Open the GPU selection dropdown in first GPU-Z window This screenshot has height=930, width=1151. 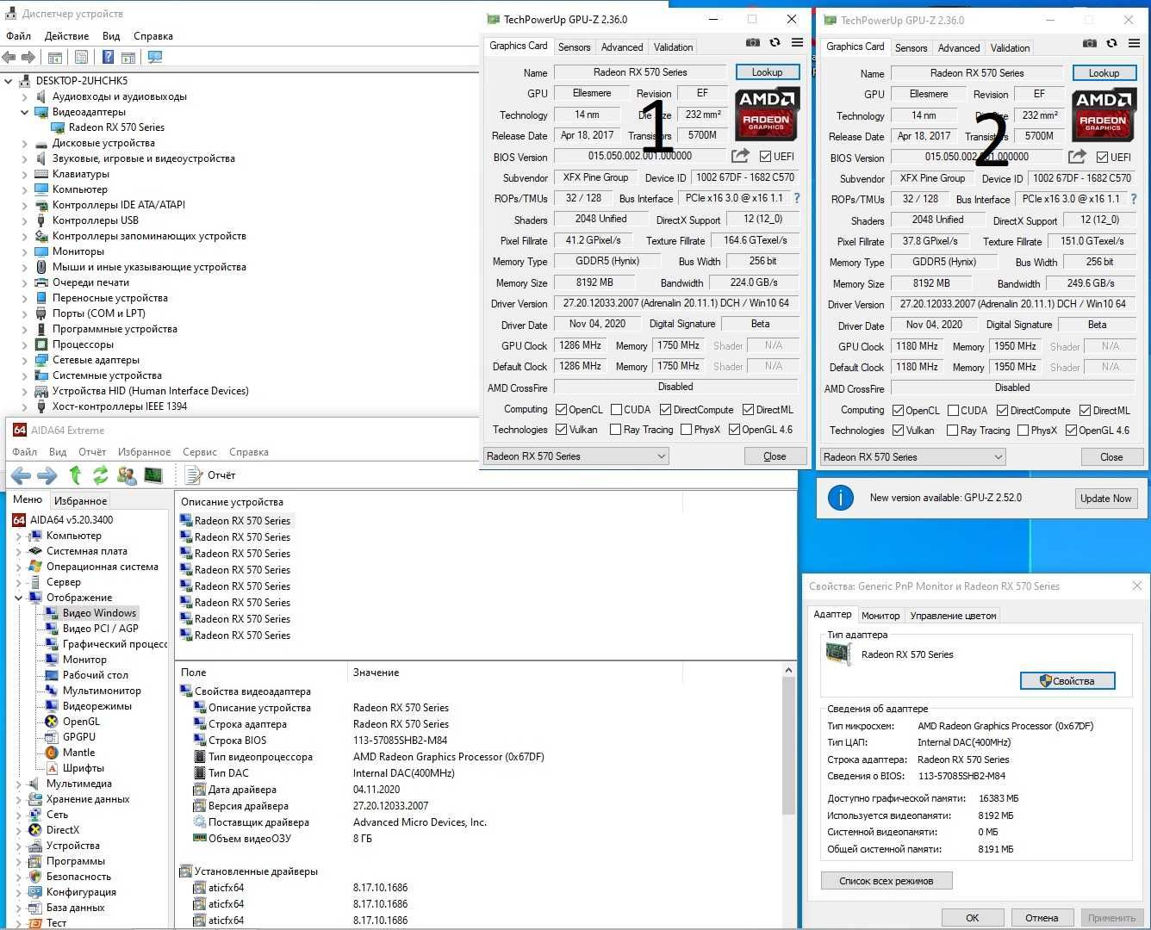[575, 456]
